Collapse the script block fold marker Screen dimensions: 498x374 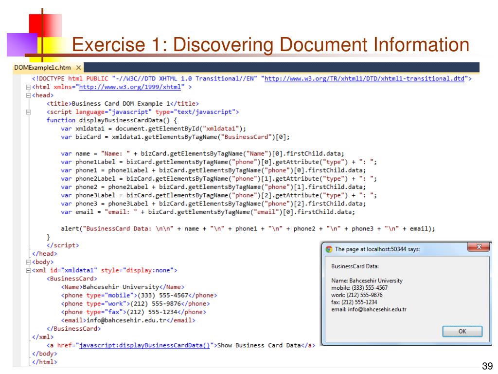28,112
